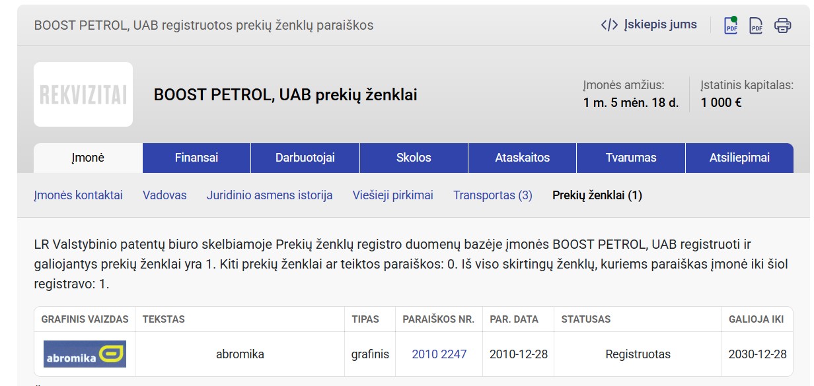Click PDF icon with green dot
Screen dimensions: 814x386
[x=731, y=26]
